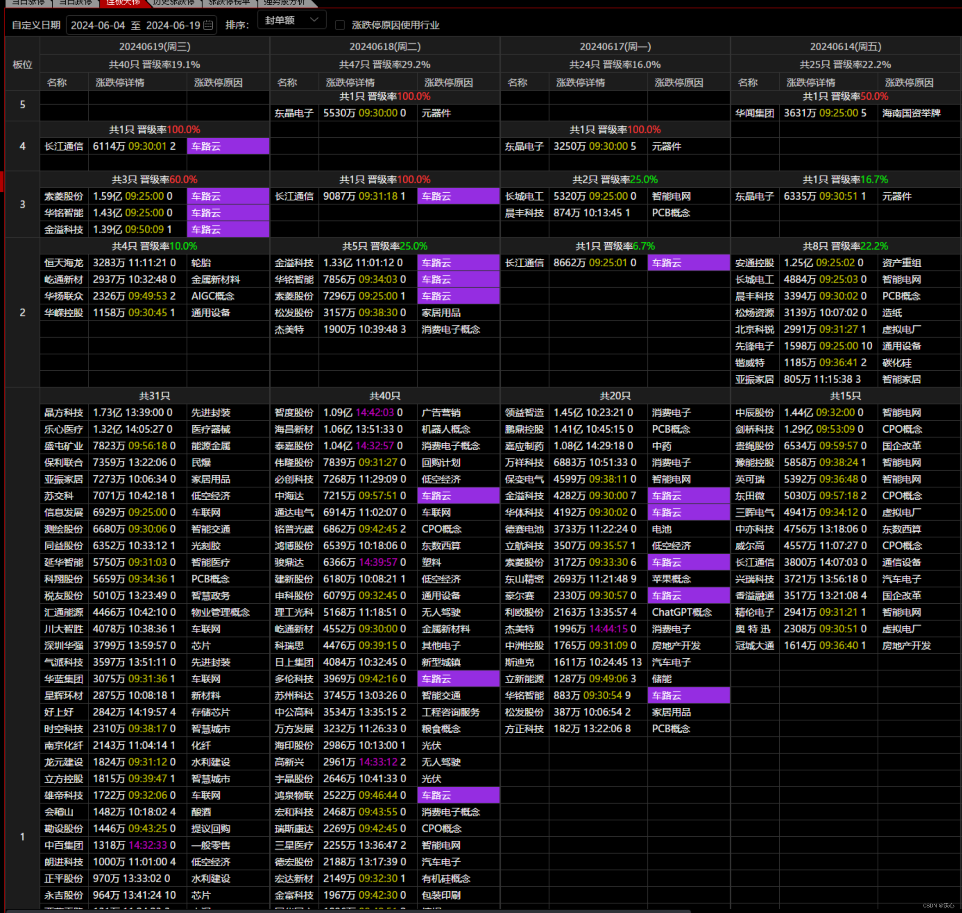Select 华闻集团 in the 5-board row
The height and width of the screenshot is (913, 962).
(x=755, y=113)
